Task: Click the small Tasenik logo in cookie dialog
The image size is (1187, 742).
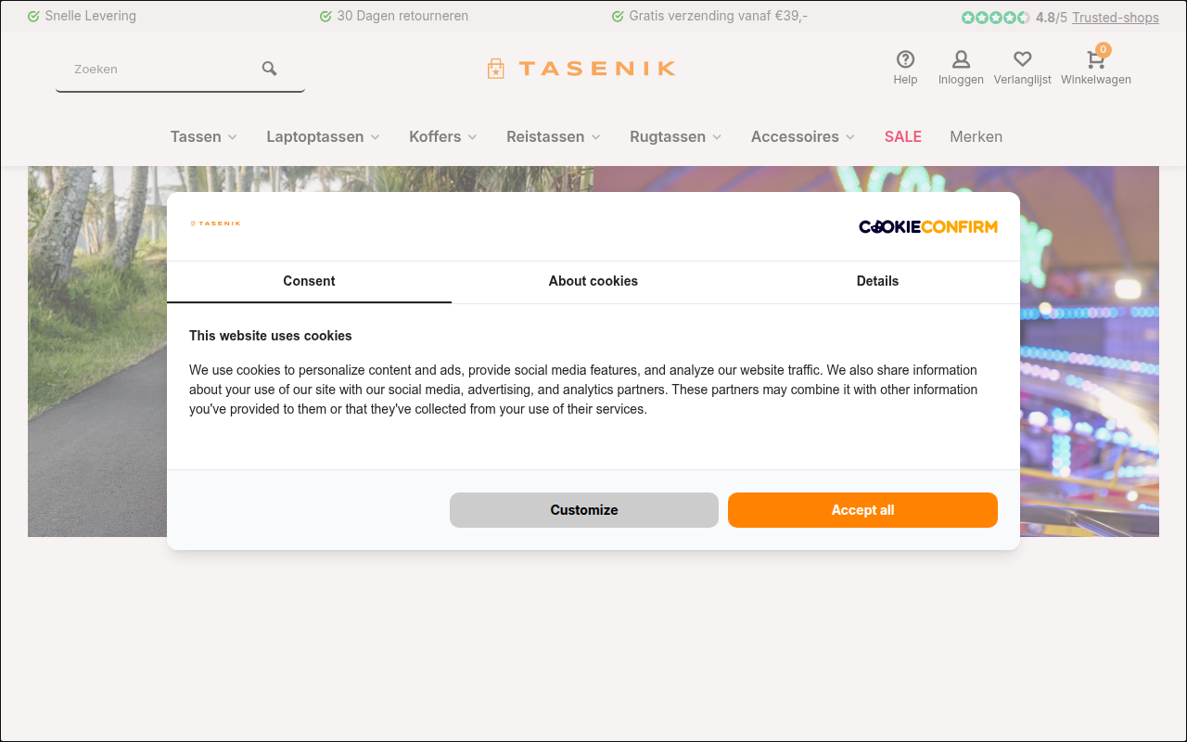Action: [x=215, y=224]
